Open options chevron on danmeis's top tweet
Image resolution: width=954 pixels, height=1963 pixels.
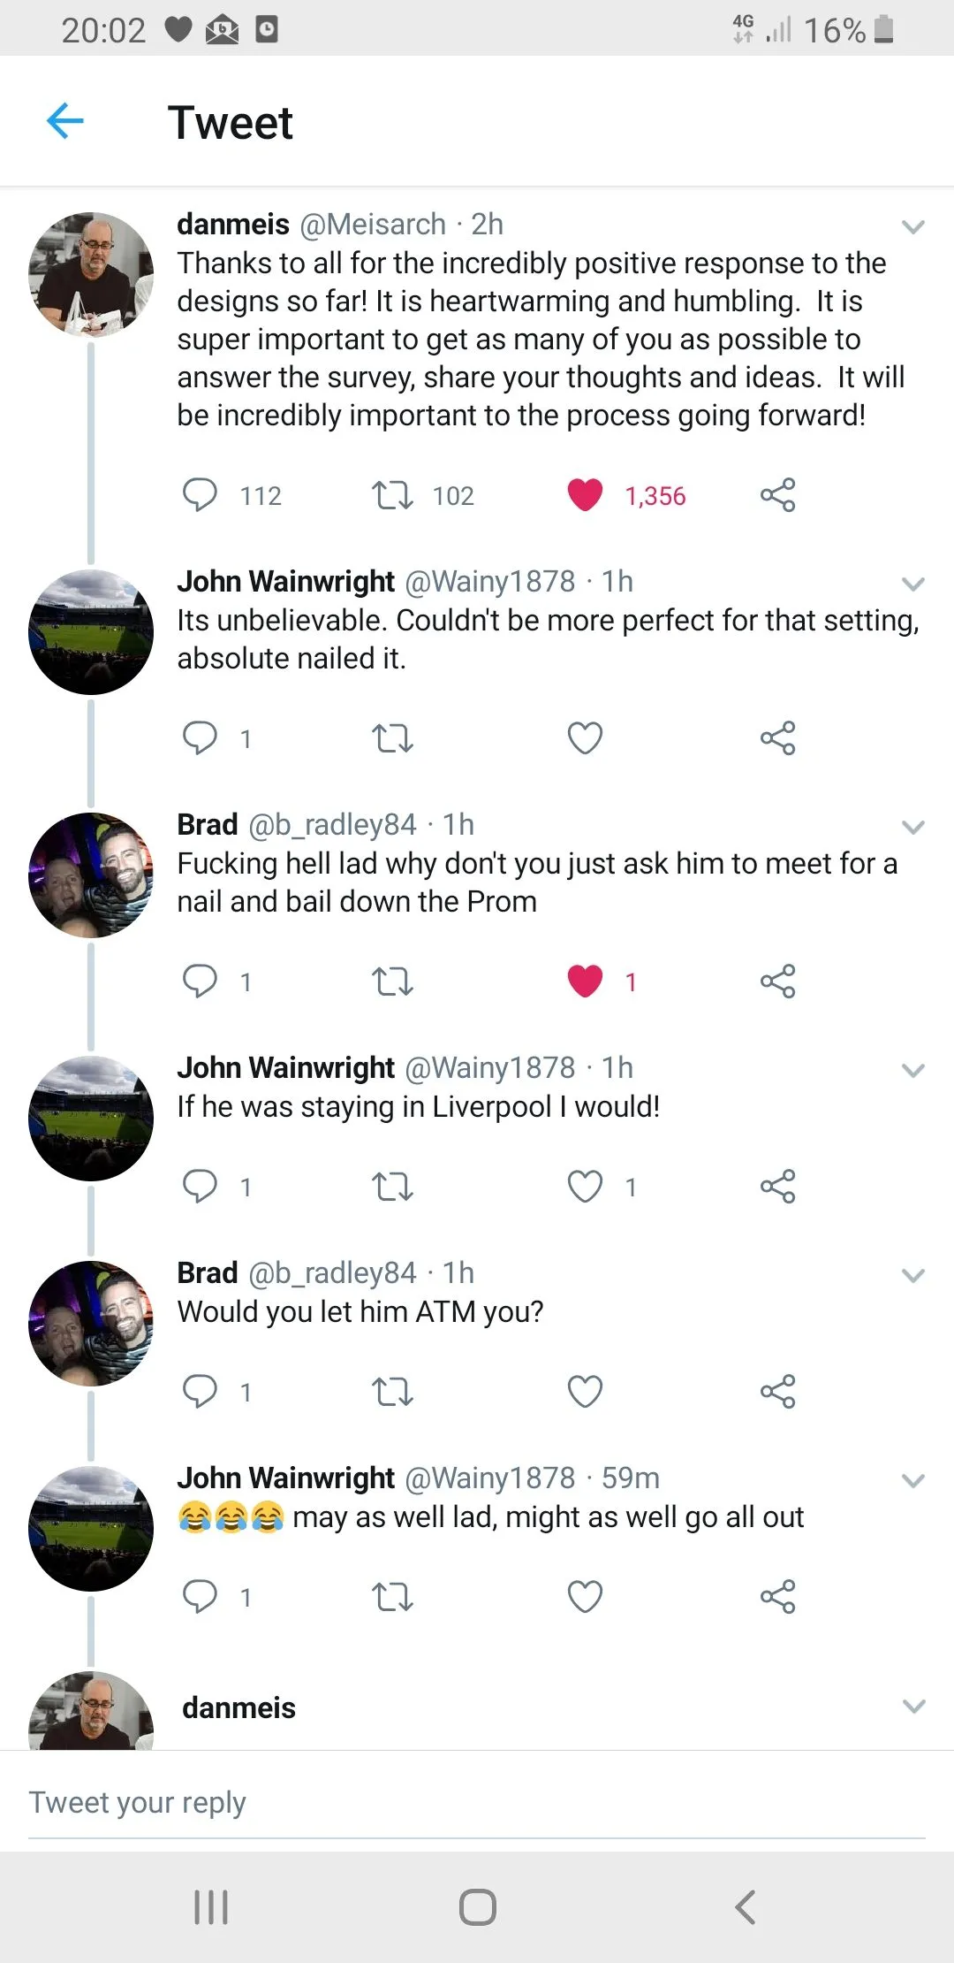[x=912, y=226]
